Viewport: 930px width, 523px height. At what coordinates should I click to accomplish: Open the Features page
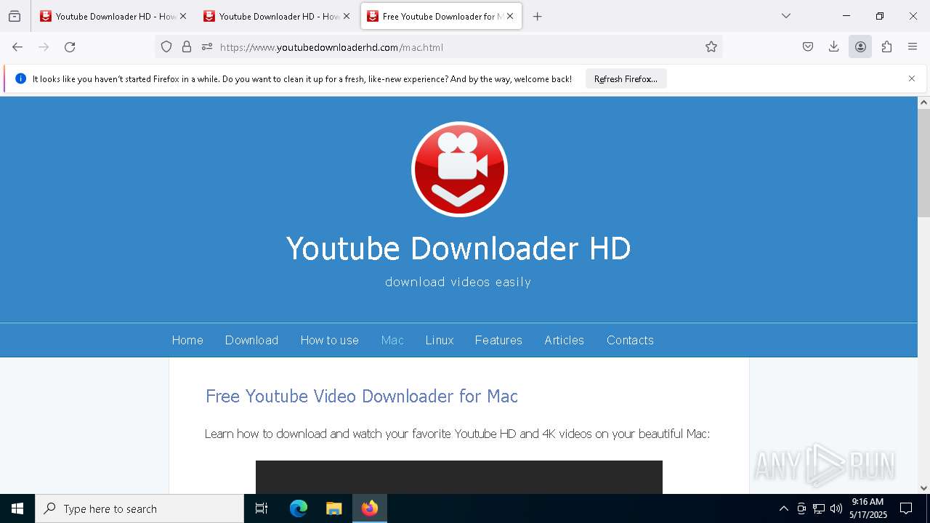point(498,340)
